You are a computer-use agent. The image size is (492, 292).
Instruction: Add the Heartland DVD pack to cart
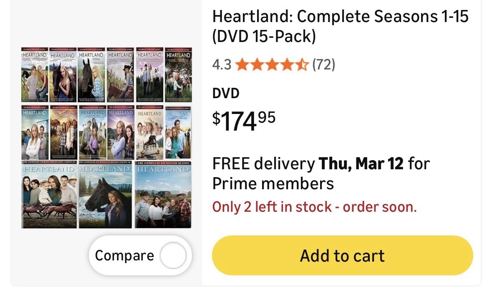pyautogui.click(x=342, y=255)
